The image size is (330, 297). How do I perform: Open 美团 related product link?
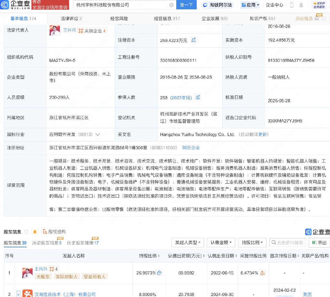pos(307,294)
